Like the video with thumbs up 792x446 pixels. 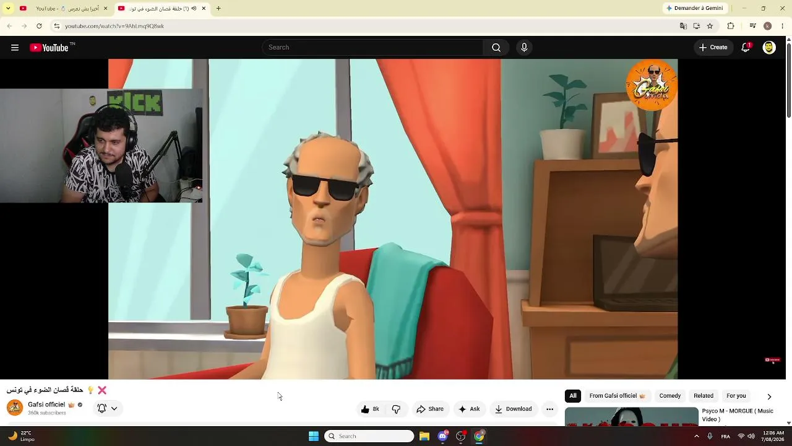point(370,409)
